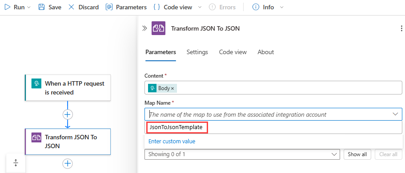Click the Errors toolbar button
This screenshot has height=173, width=405.
[222, 7]
